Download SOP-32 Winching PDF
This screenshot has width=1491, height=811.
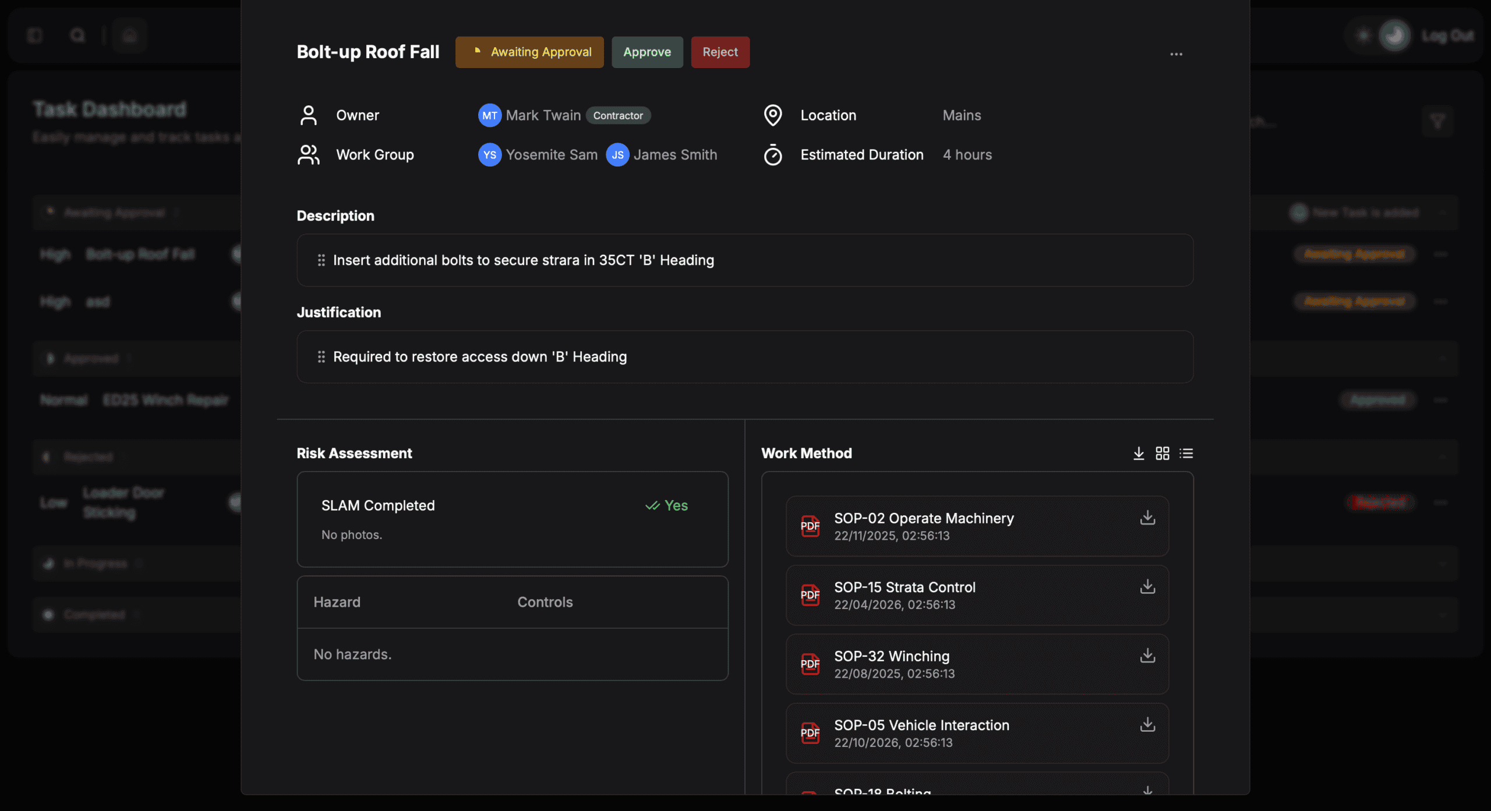point(1147,656)
